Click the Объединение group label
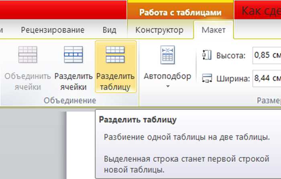 (x=70, y=101)
